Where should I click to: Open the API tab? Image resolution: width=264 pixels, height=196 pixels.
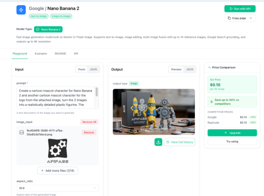coord(76,54)
